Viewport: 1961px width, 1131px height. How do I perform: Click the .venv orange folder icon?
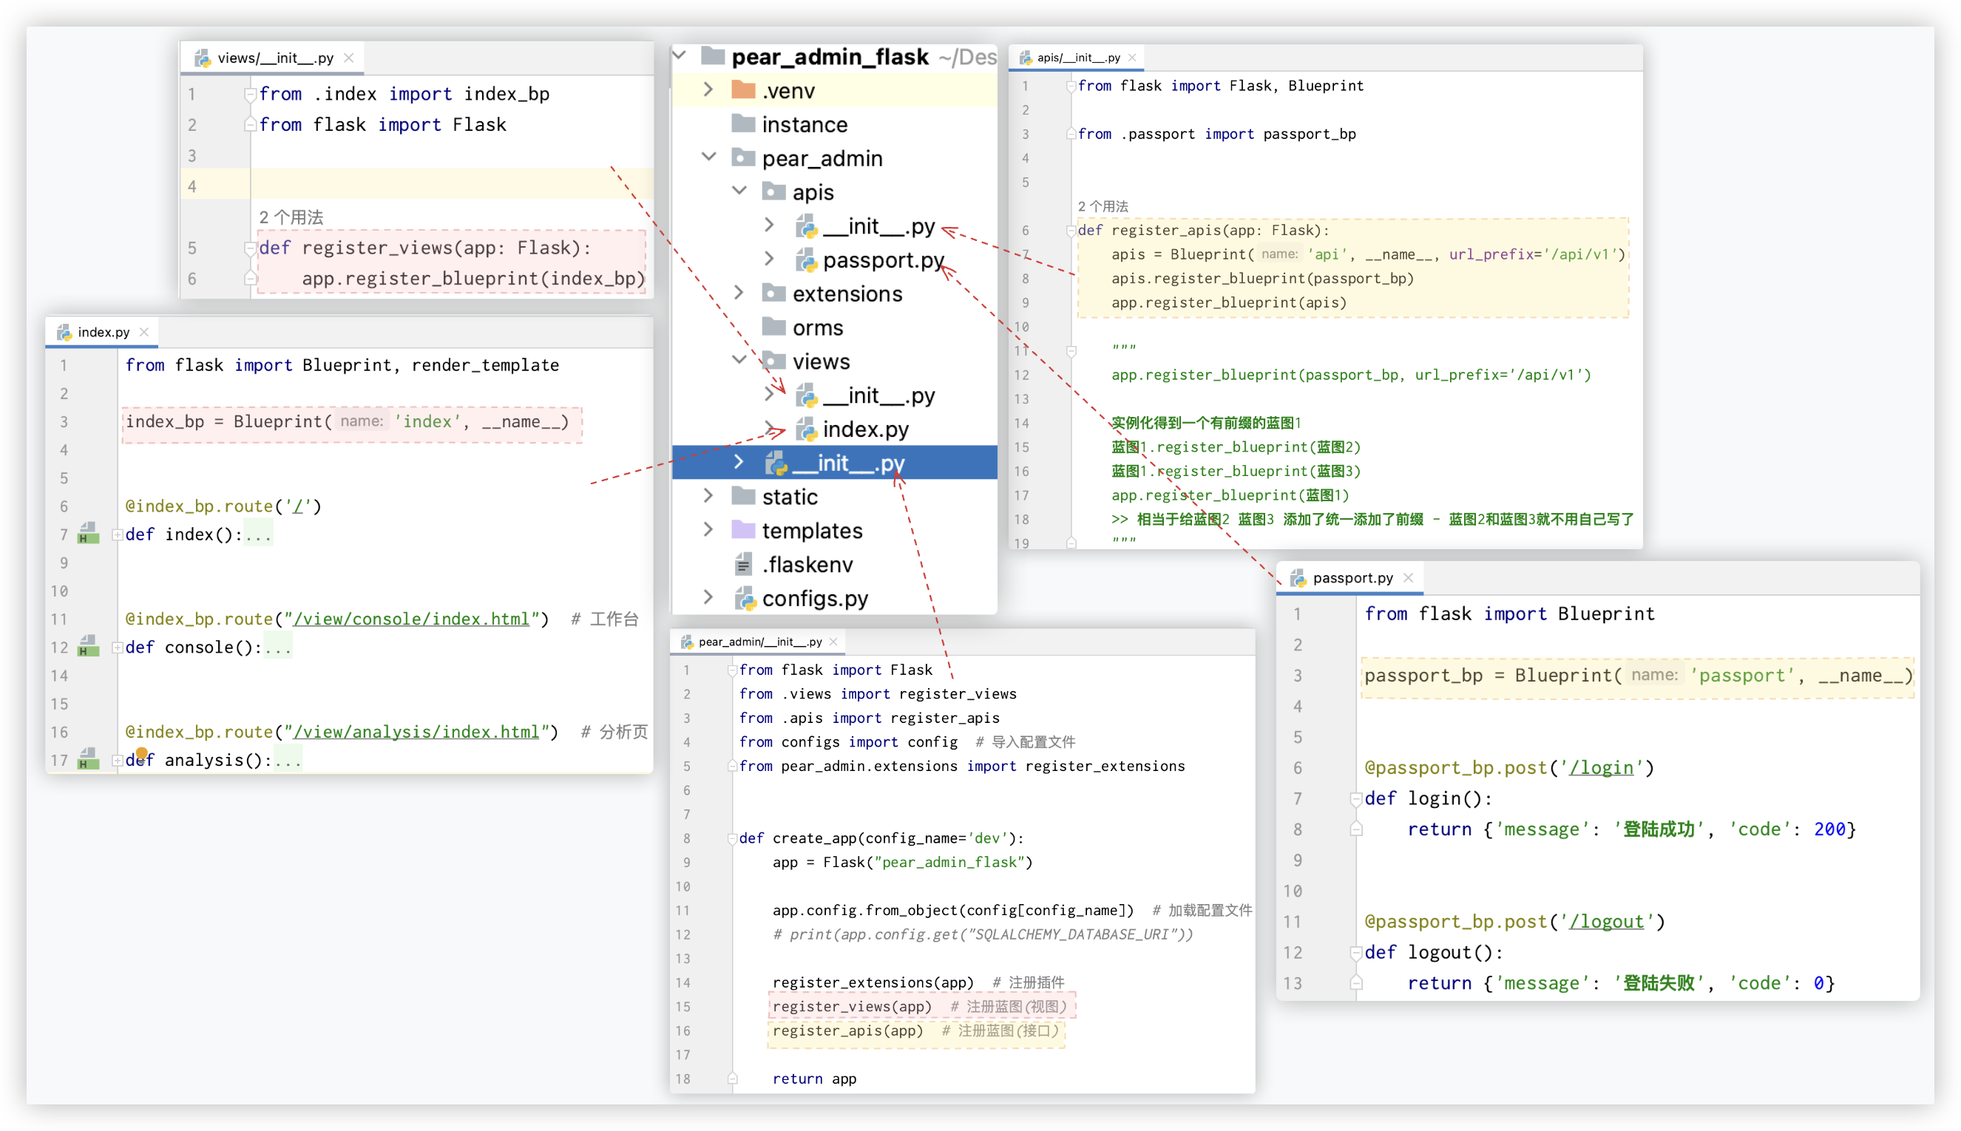pyautogui.click(x=744, y=91)
